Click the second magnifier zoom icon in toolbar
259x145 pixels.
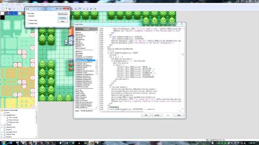[76, 9]
